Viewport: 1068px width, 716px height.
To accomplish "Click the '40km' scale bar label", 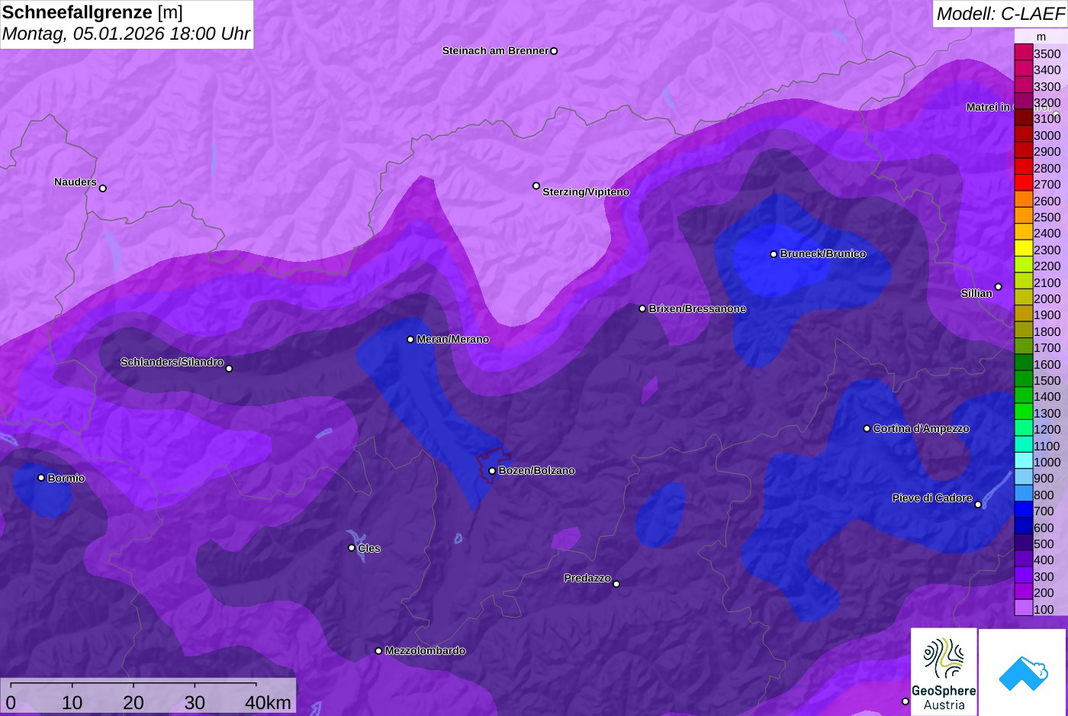I will click(x=268, y=702).
